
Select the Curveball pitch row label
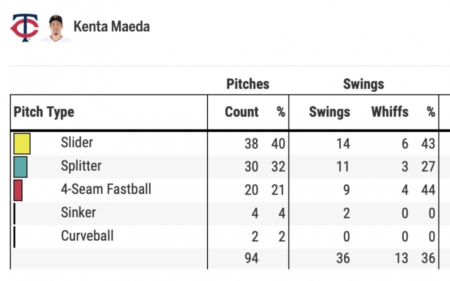pyautogui.click(x=87, y=235)
